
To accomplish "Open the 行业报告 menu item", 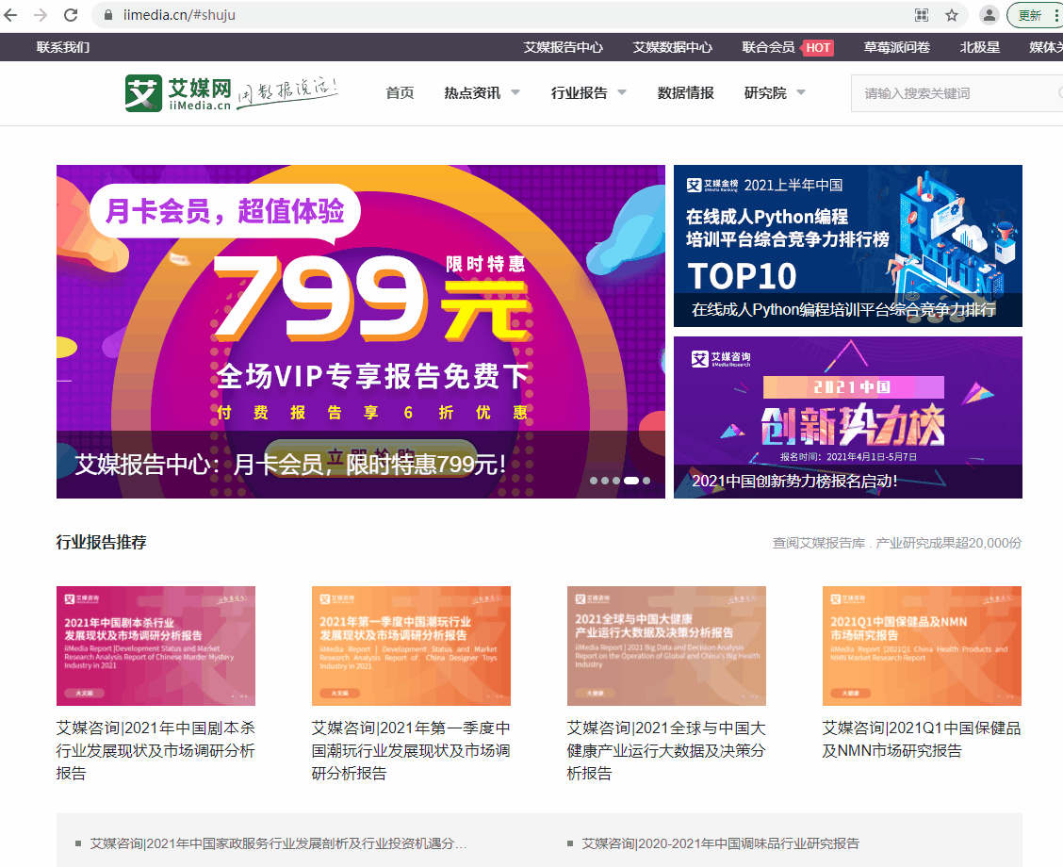I will pos(579,93).
